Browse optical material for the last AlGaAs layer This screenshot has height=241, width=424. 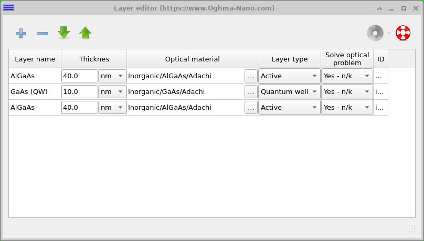click(251, 108)
